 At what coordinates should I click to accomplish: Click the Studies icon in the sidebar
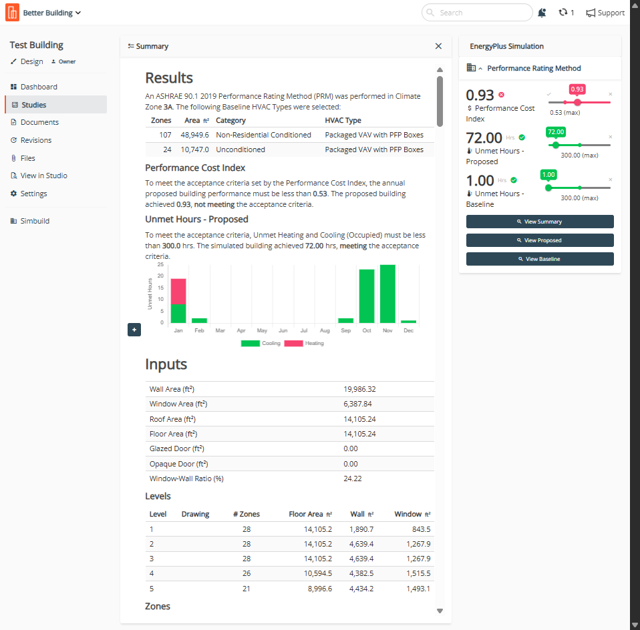click(15, 105)
